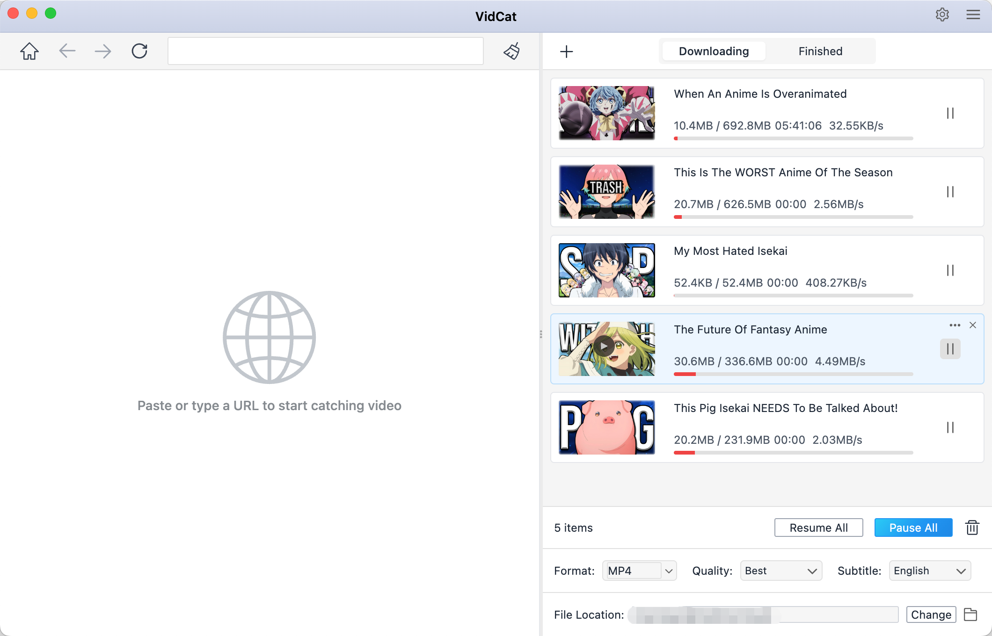Open the Subtitle English dropdown
Image resolution: width=992 pixels, height=636 pixels.
coord(930,571)
